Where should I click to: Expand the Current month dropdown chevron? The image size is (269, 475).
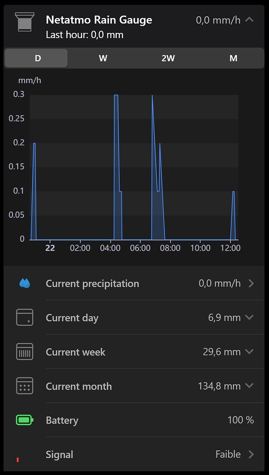249,386
